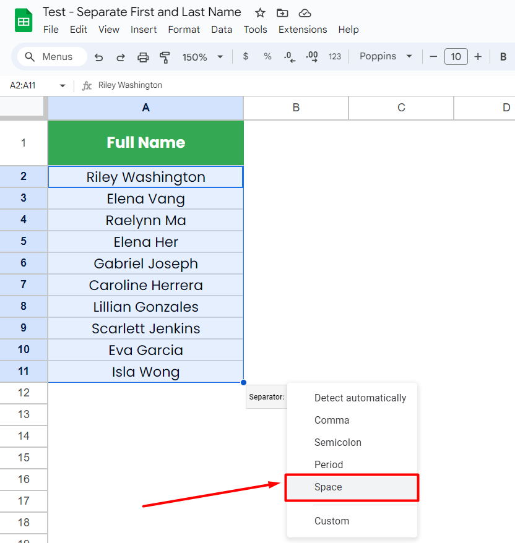The image size is (515, 543).
Task: Click the document title text
Action: 142,12
